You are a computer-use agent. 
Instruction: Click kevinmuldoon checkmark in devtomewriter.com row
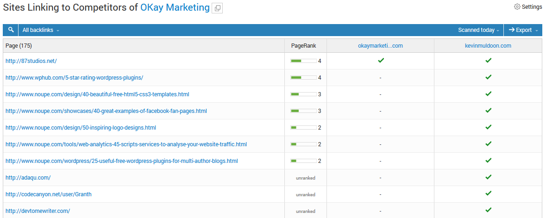[x=488, y=210]
